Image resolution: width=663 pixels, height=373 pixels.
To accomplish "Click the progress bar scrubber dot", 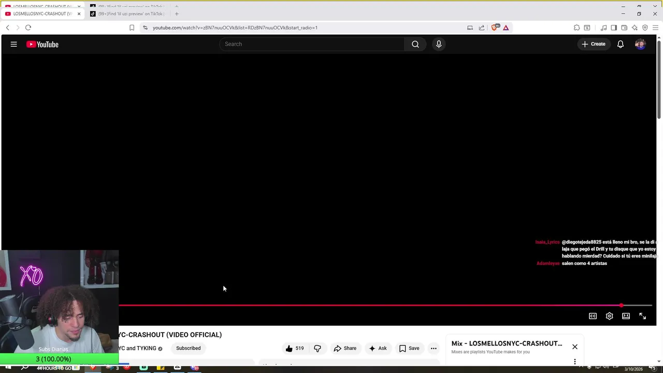I will click(x=621, y=305).
